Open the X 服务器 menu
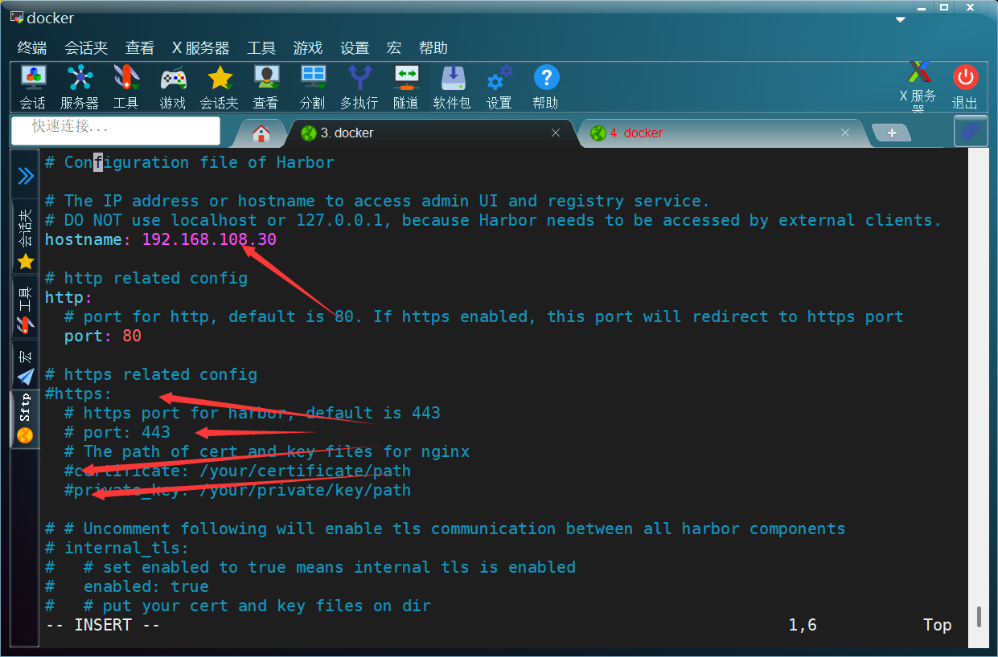The width and height of the screenshot is (998, 657). [200, 48]
